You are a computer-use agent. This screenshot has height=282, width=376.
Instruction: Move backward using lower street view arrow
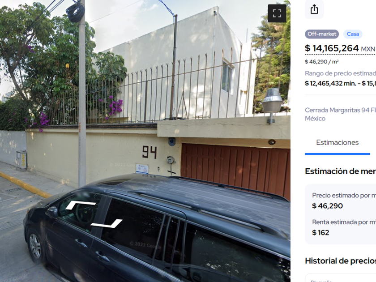[107, 223]
